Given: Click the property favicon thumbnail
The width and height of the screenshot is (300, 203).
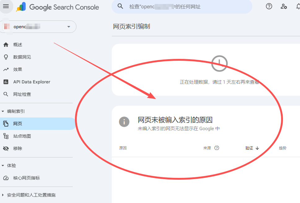Looking at the screenshot, I should (x=7, y=26).
